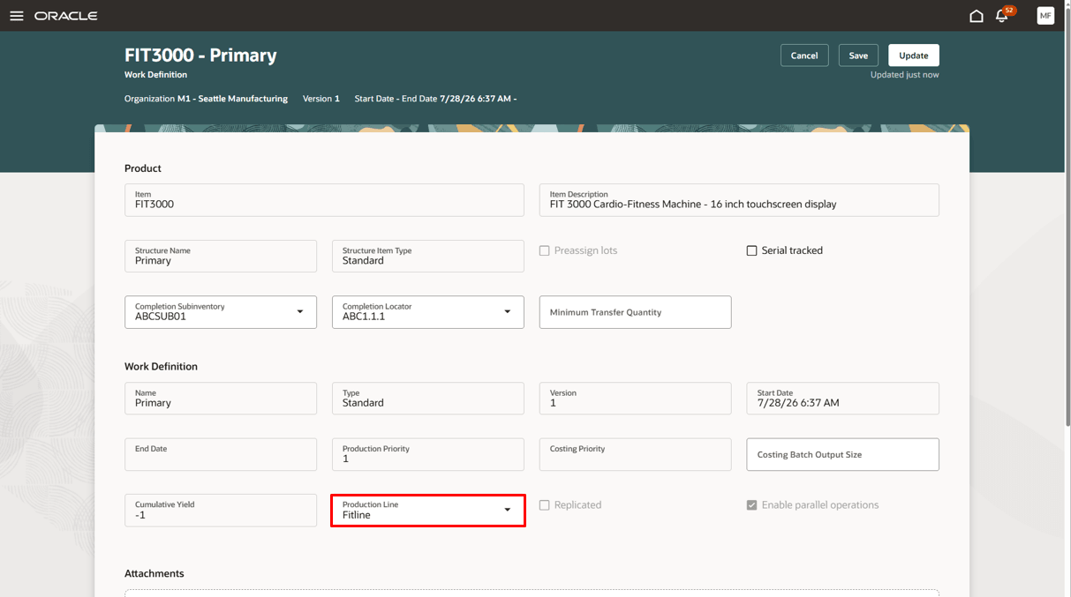Click the Costing Priority field
The height and width of the screenshot is (597, 1071).
point(635,455)
